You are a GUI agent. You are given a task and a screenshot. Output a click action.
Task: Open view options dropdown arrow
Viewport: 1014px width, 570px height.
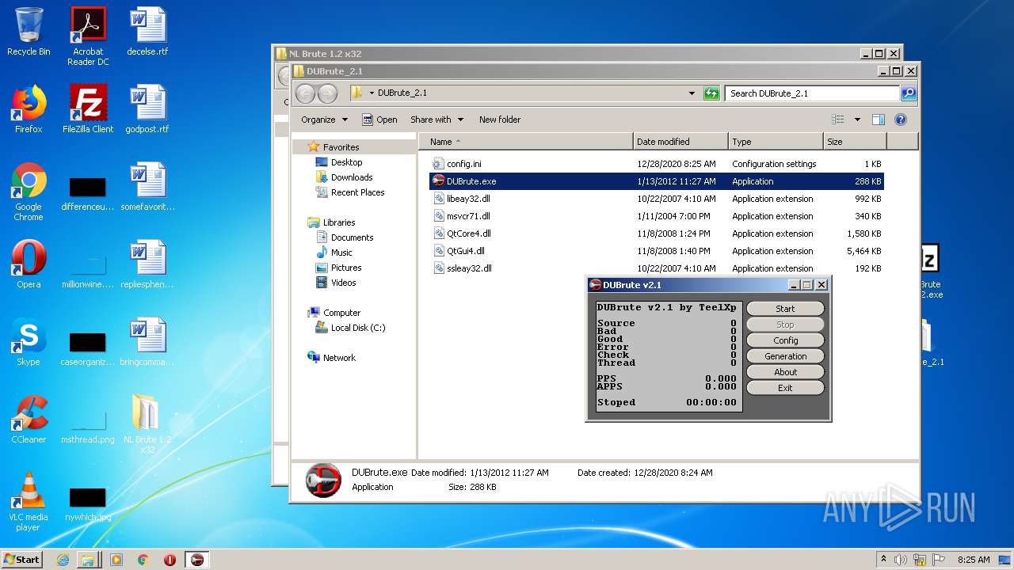[x=857, y=120]
